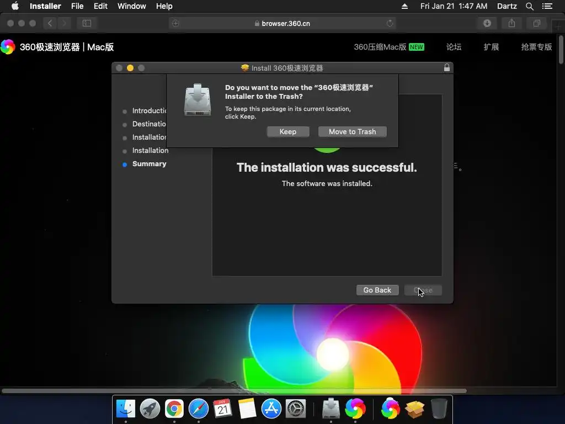Open Calendar from the Dock
Screen dimensions: 565x424
222,409
